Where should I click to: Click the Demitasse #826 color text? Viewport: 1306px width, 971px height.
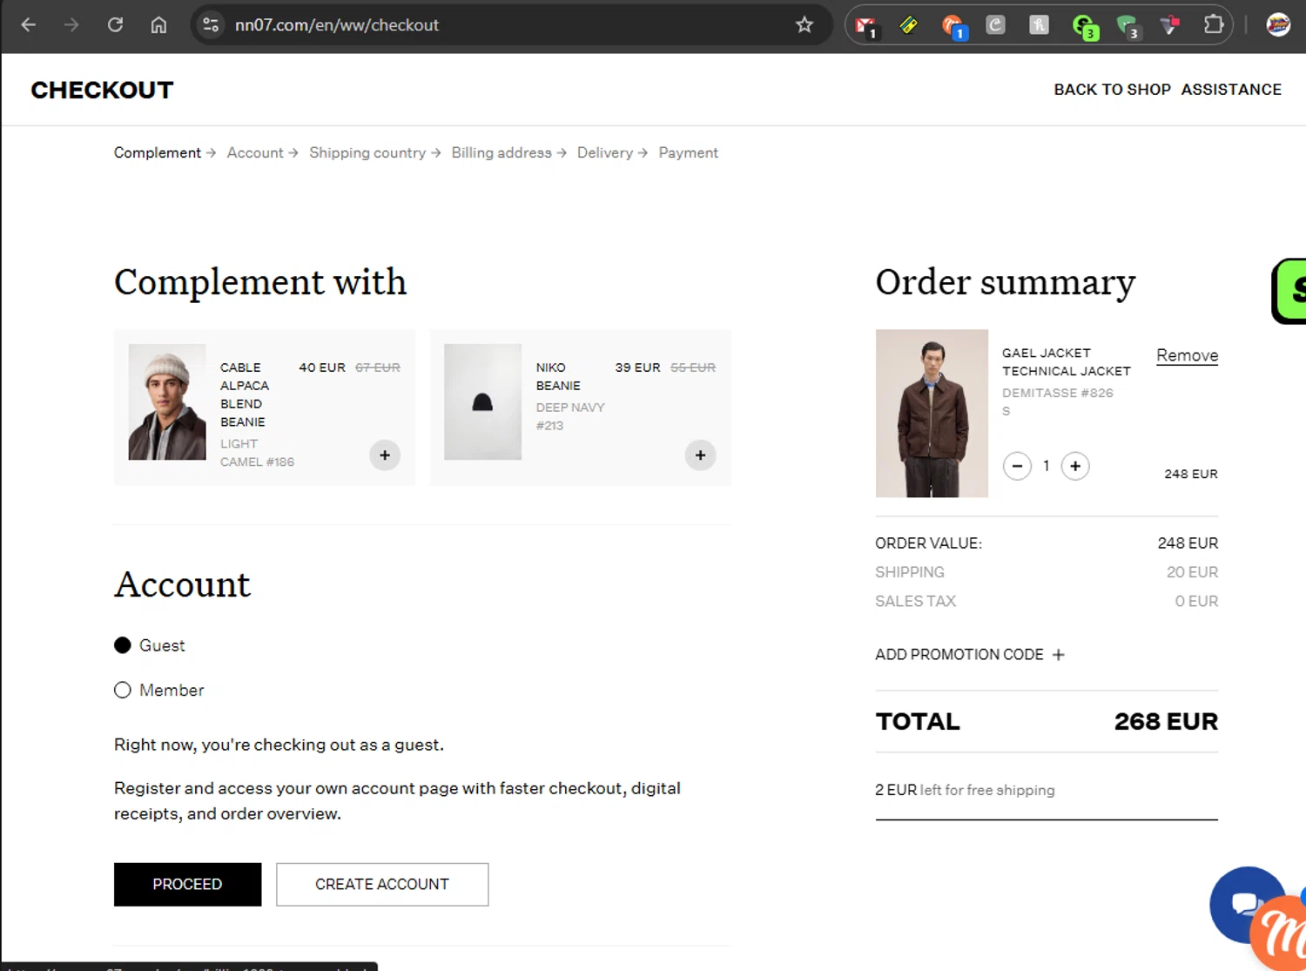[1057, 393]
